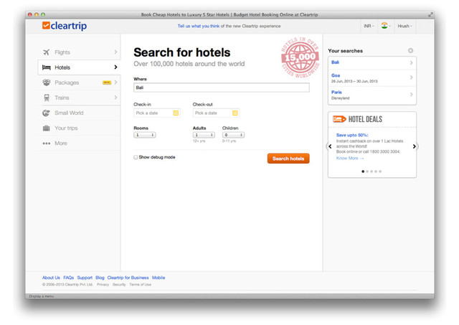Click the Your trips suitcase icon

(46, 128)
